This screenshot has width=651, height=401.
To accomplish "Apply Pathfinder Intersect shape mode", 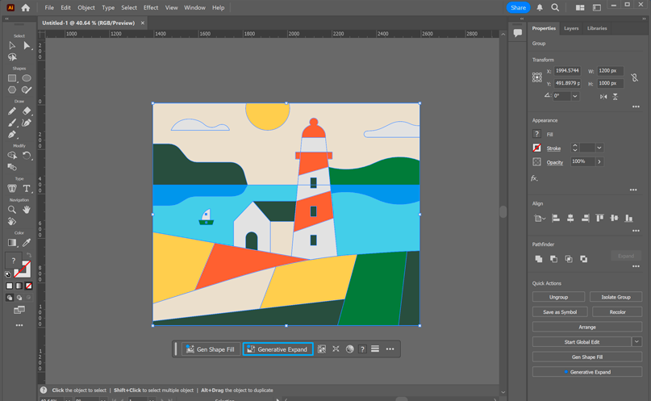I will coord(569,259).
